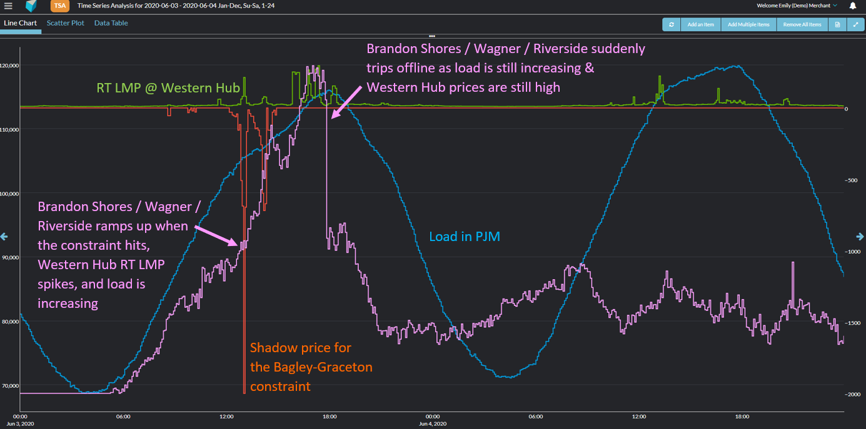
Task: Expand chart to full screen
Action: pos(855,24)
